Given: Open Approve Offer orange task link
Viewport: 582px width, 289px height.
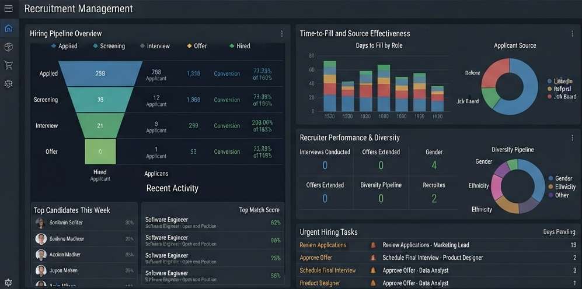Looking at the screenshot, I should (316, 258).
